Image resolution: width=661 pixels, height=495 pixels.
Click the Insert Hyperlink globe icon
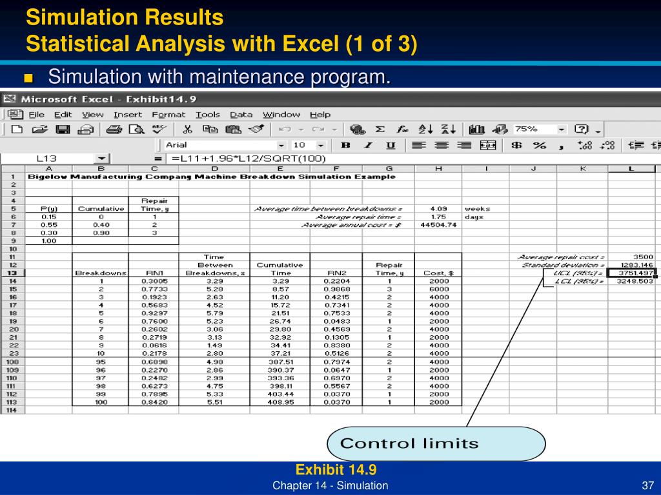[357, 129]
